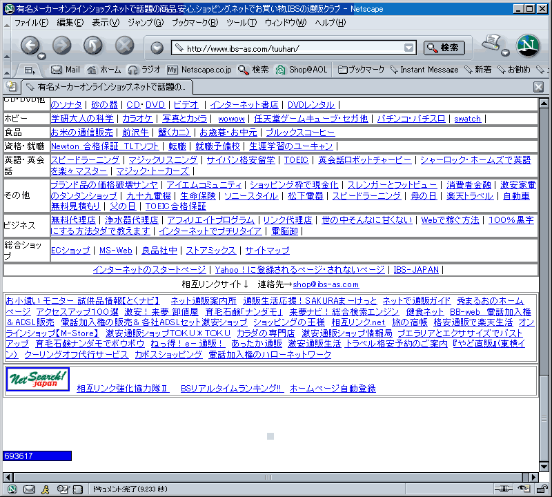The width and height of the screenshot is (552, 497).
Task: Click the Forward navigation arrow button
Action: click(61, 46)
